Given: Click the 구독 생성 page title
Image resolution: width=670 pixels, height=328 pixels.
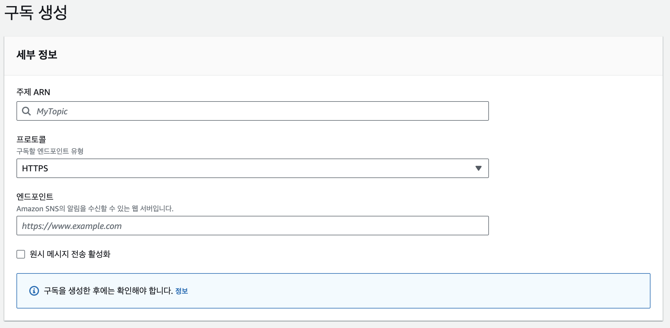Looking at the screenshot, I should click(x=36, y=13).
